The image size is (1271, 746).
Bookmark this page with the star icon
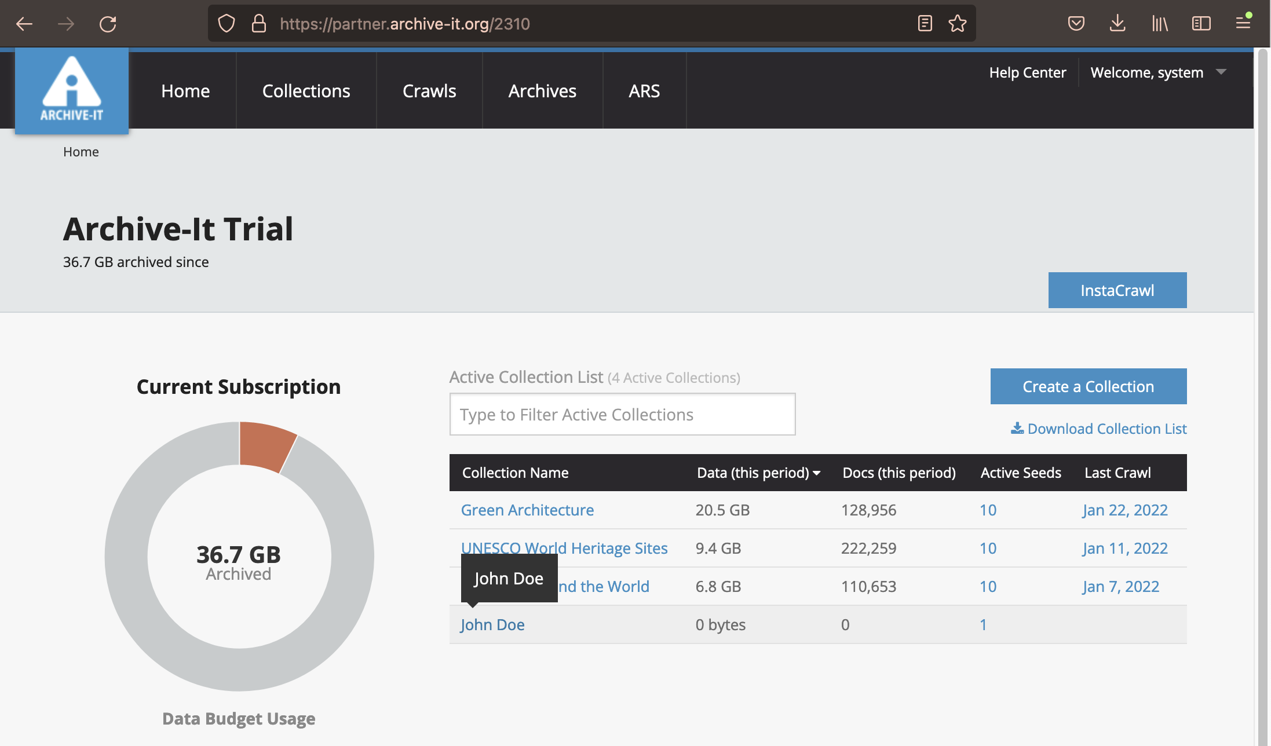(x=957, y=24)
